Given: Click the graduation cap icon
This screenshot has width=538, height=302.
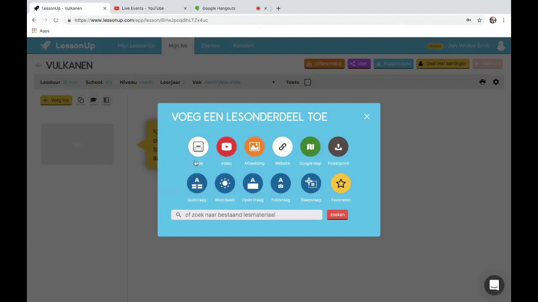Looking at the screenshot, I should (x=93, y=100).
